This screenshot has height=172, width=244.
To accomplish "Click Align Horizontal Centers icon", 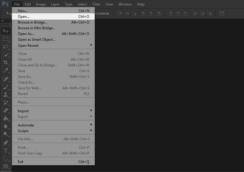I will click(151, 14).
